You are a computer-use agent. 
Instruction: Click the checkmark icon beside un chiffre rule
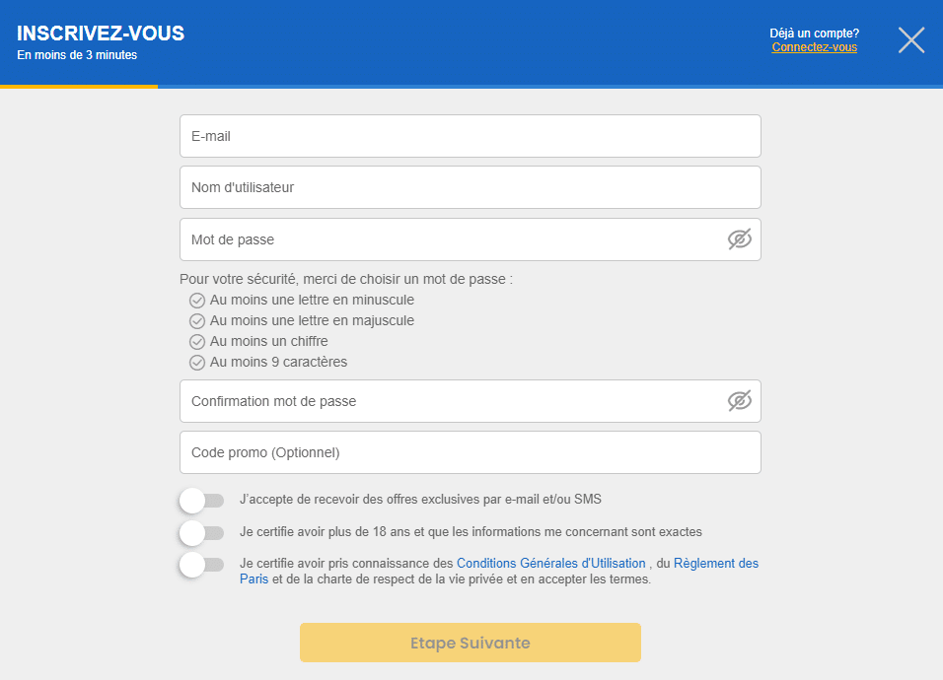click(197, 342)
